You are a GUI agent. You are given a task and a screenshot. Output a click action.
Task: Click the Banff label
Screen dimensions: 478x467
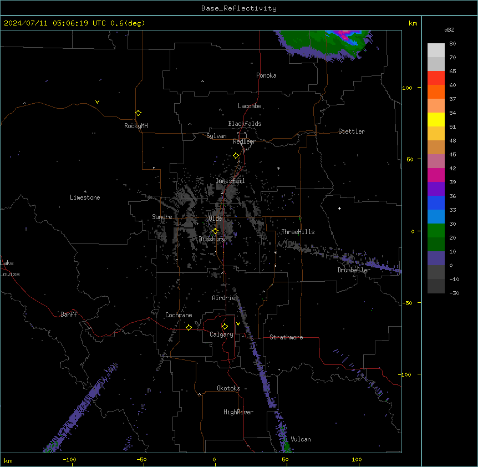click(69, 314)
